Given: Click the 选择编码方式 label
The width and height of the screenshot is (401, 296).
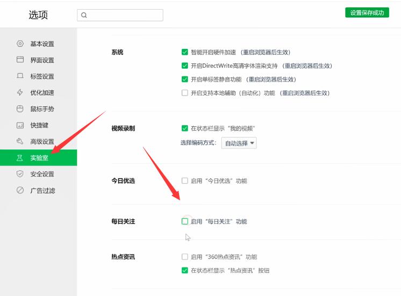Looking at the screenshot, I should pos(198,143).
